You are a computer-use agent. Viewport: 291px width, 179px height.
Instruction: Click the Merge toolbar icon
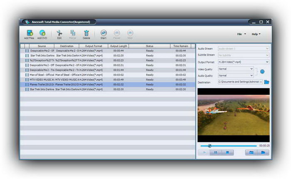(73, 33)
